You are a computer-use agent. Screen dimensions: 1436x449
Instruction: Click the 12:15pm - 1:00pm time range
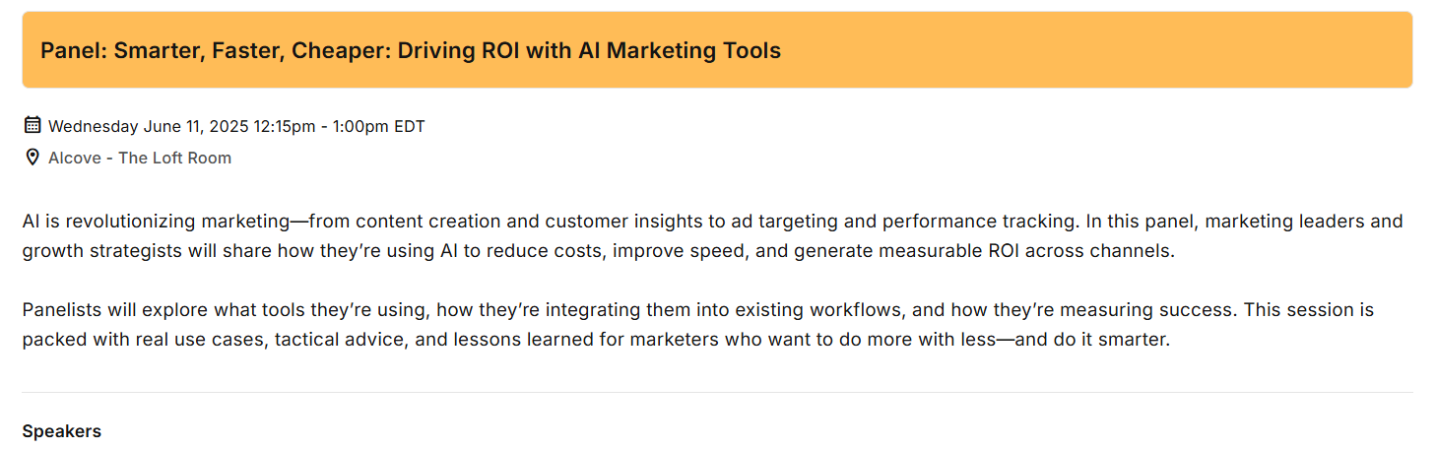pyautogui.click(x=321, y=126)
